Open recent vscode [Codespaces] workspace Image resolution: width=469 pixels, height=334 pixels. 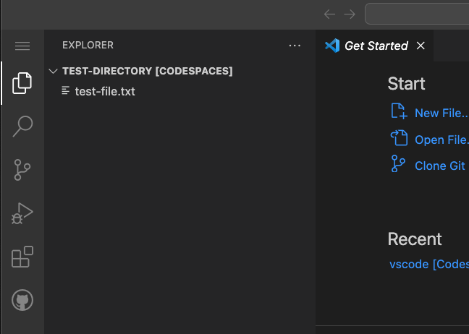point(429,264)
